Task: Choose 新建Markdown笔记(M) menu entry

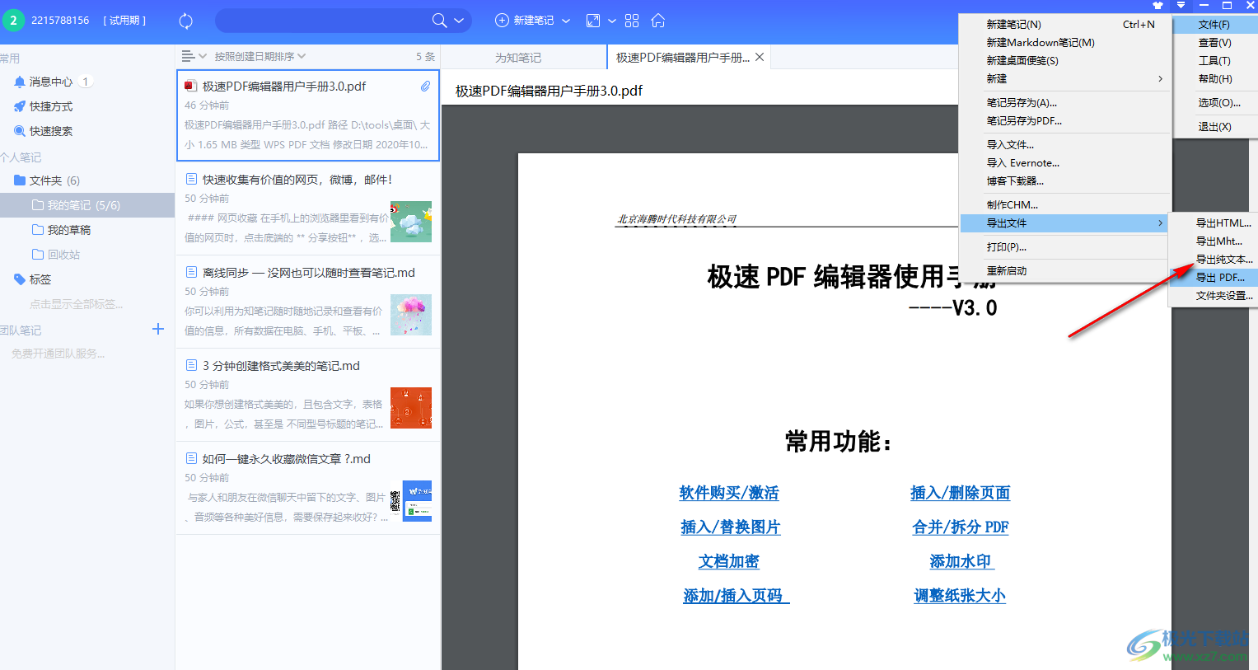Action: click(1065, 43)
